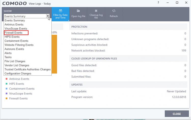
Task: Click the Open log file label
Action: click(x=78, y=16)
